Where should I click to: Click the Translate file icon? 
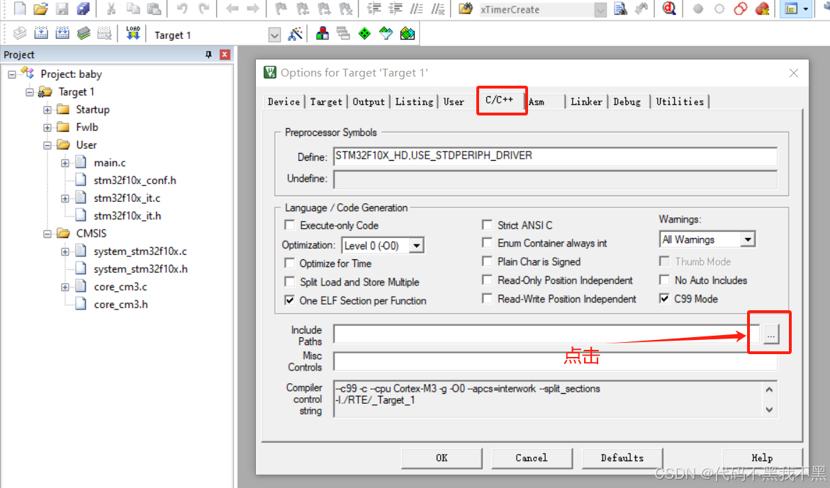point(20,34)
